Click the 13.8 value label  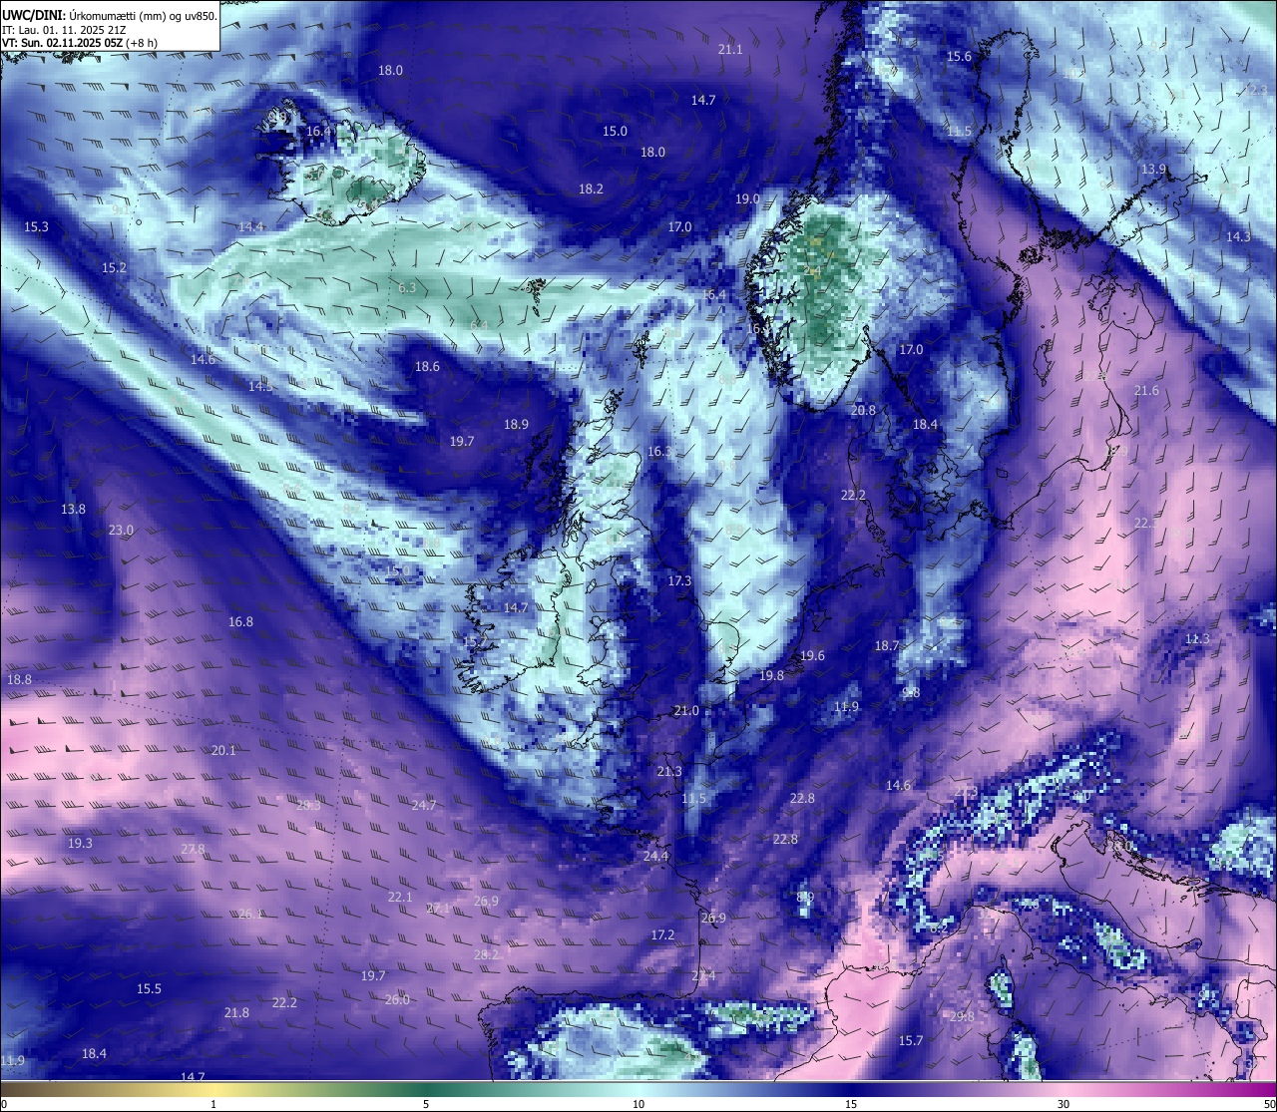pos(73,509)
